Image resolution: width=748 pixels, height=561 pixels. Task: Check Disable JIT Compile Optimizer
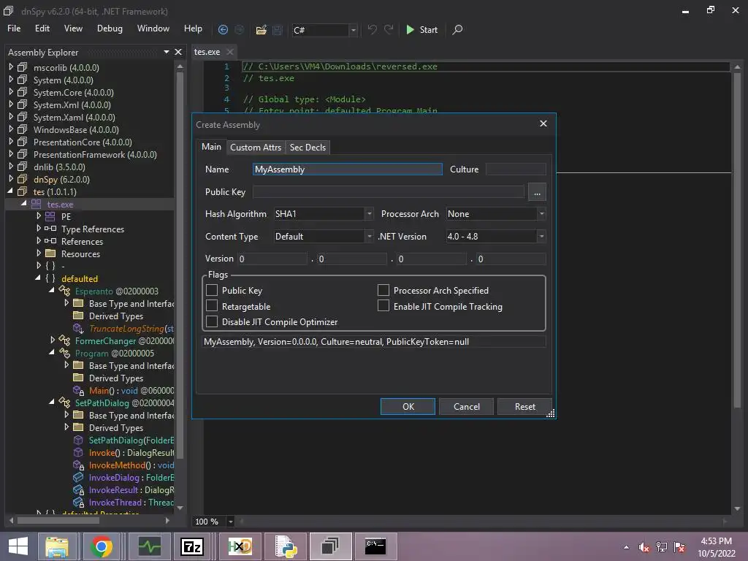pyautogui.click(x=212, y=321)
